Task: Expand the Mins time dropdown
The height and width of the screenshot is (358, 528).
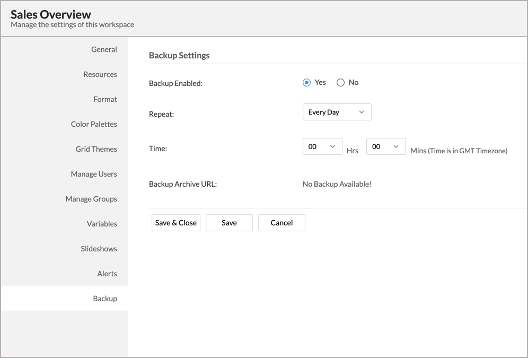Action: 386,147
